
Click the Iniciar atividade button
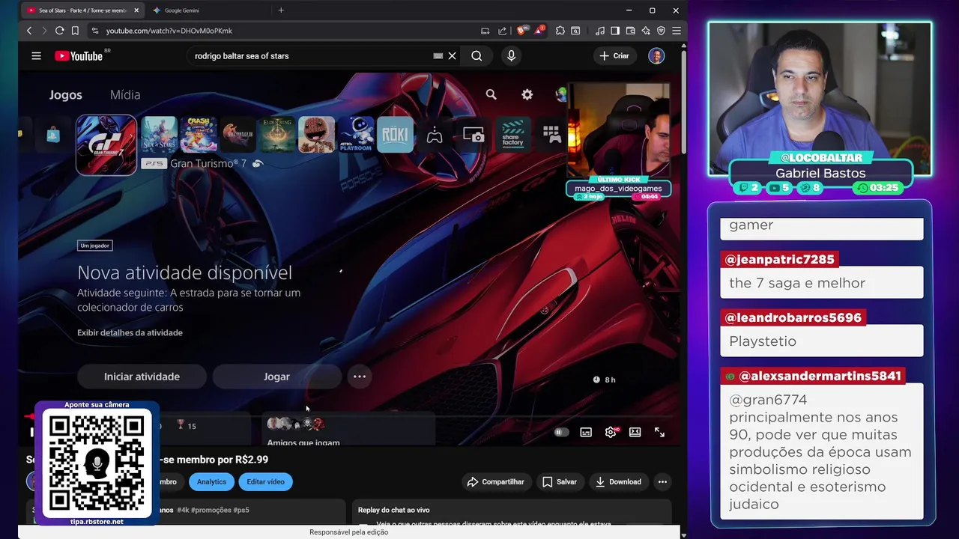142,377
